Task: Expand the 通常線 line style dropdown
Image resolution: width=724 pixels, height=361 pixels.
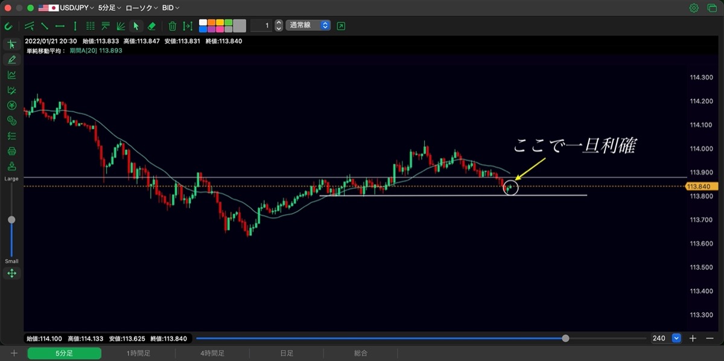Action: coord(308,25)
